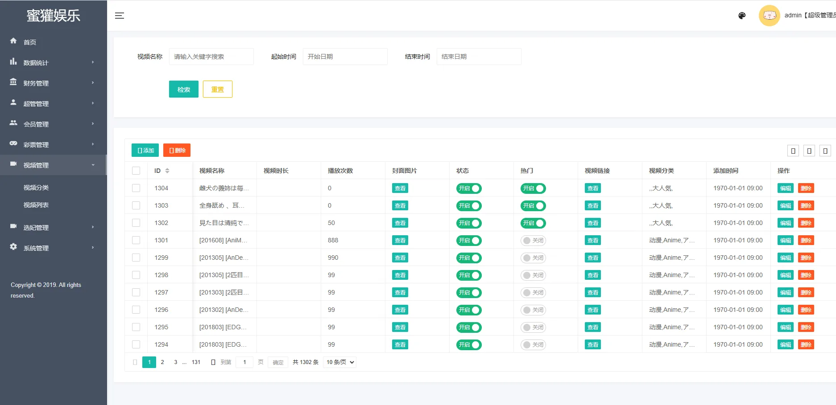Sort the table by ID column
Viewport: 836px width, 405px height.
(167, 171)
